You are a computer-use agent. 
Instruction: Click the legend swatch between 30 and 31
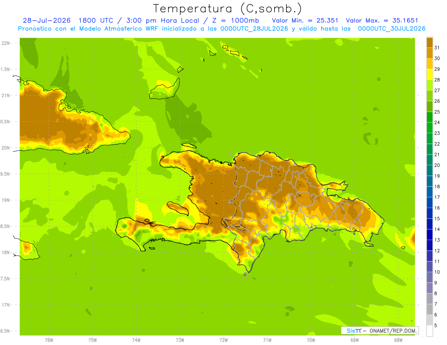click(429, 53)
